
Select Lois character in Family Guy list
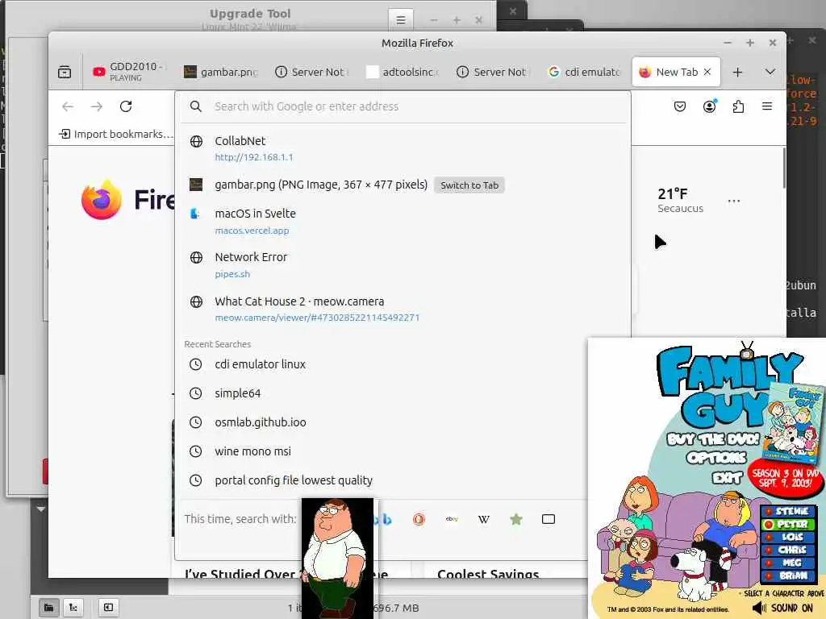point(788,537)
